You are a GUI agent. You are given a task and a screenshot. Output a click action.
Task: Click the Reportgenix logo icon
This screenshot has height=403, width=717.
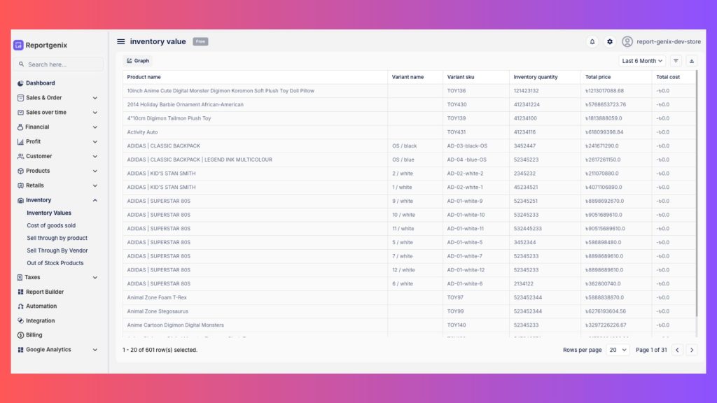[x=18, y=45]
